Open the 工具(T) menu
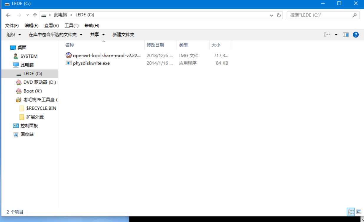 pyautogui.click(x=72, y=26)
